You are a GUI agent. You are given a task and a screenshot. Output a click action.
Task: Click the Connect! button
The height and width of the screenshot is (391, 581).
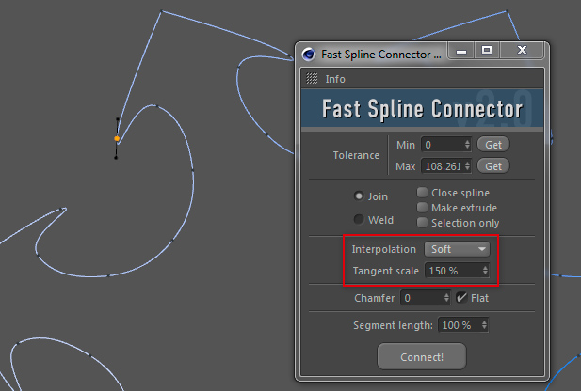click(x=422, y=356)
